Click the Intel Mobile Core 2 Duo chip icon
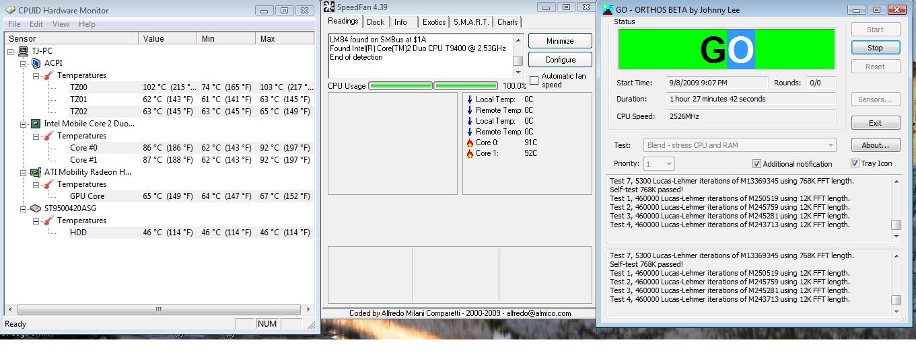Image resolution: width=916 pixels, height=363 pixels. click(35, 124)
